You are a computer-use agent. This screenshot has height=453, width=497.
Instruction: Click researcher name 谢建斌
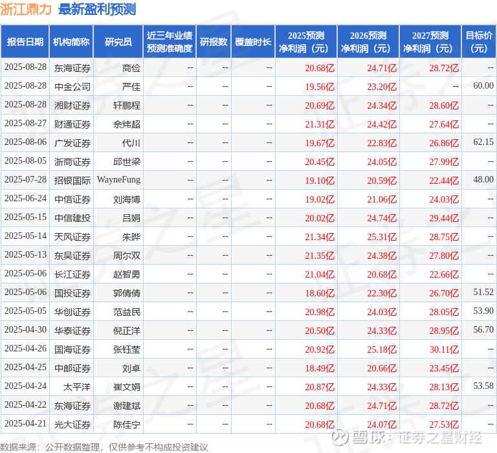[126, 406]
